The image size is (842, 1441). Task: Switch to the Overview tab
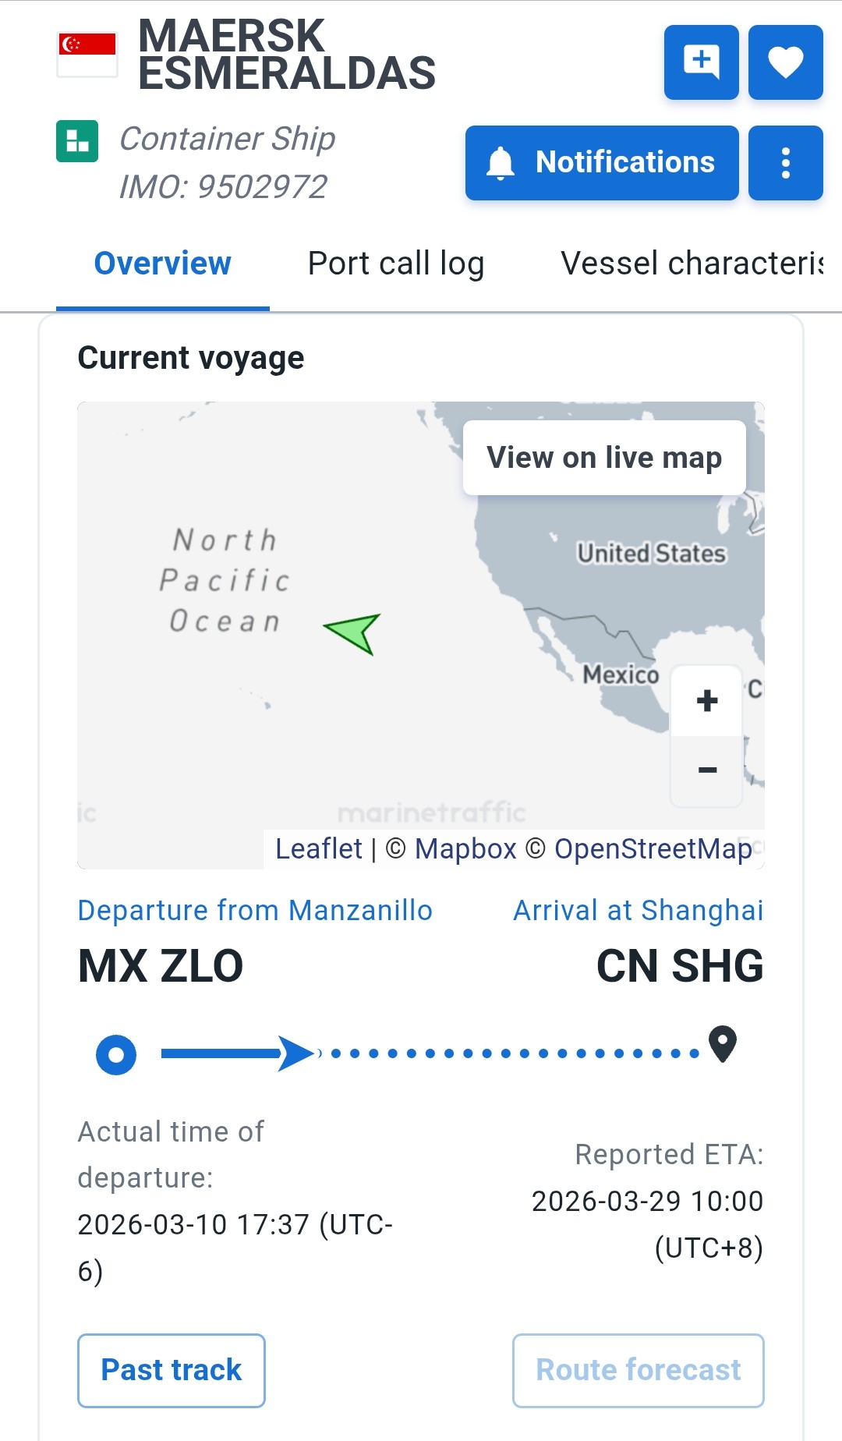coord(162,264)
